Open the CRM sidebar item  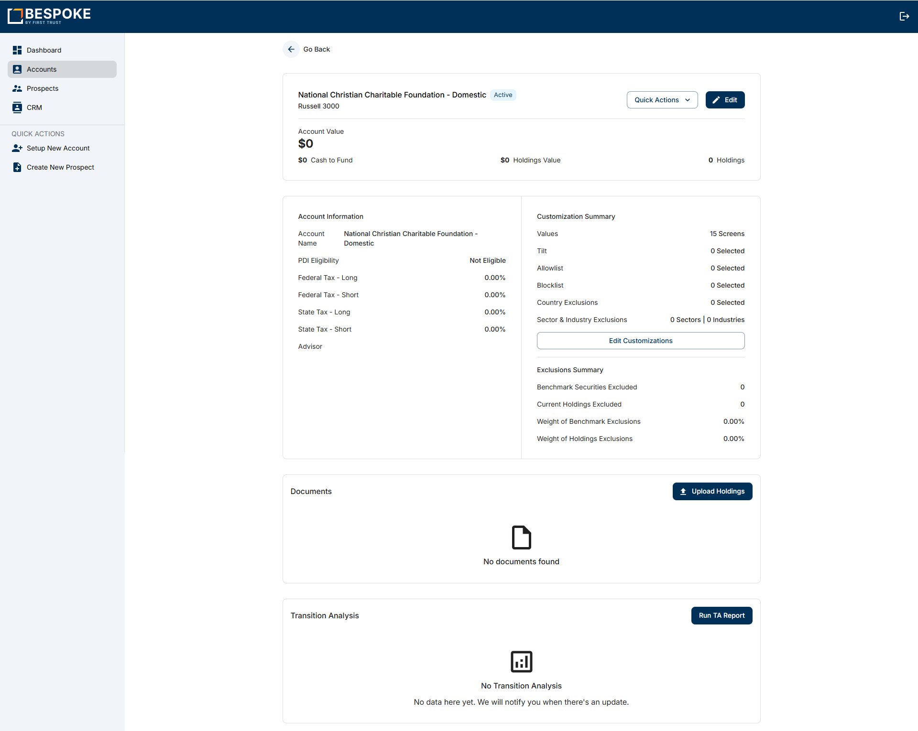34,107
